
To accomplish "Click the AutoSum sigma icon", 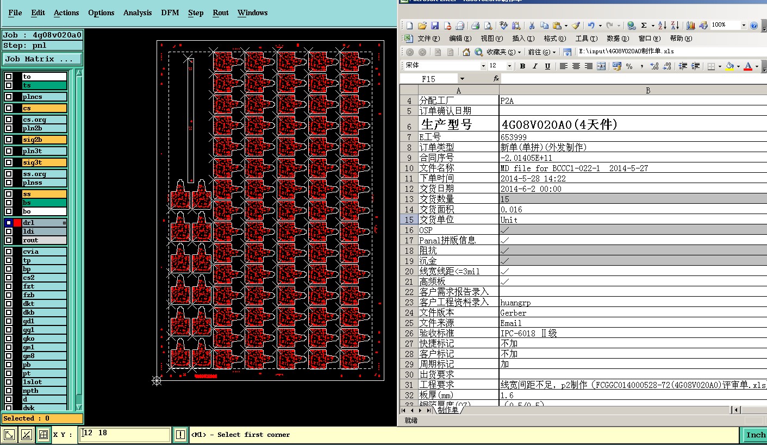I will pyautogui.click(x=644, y=26).
